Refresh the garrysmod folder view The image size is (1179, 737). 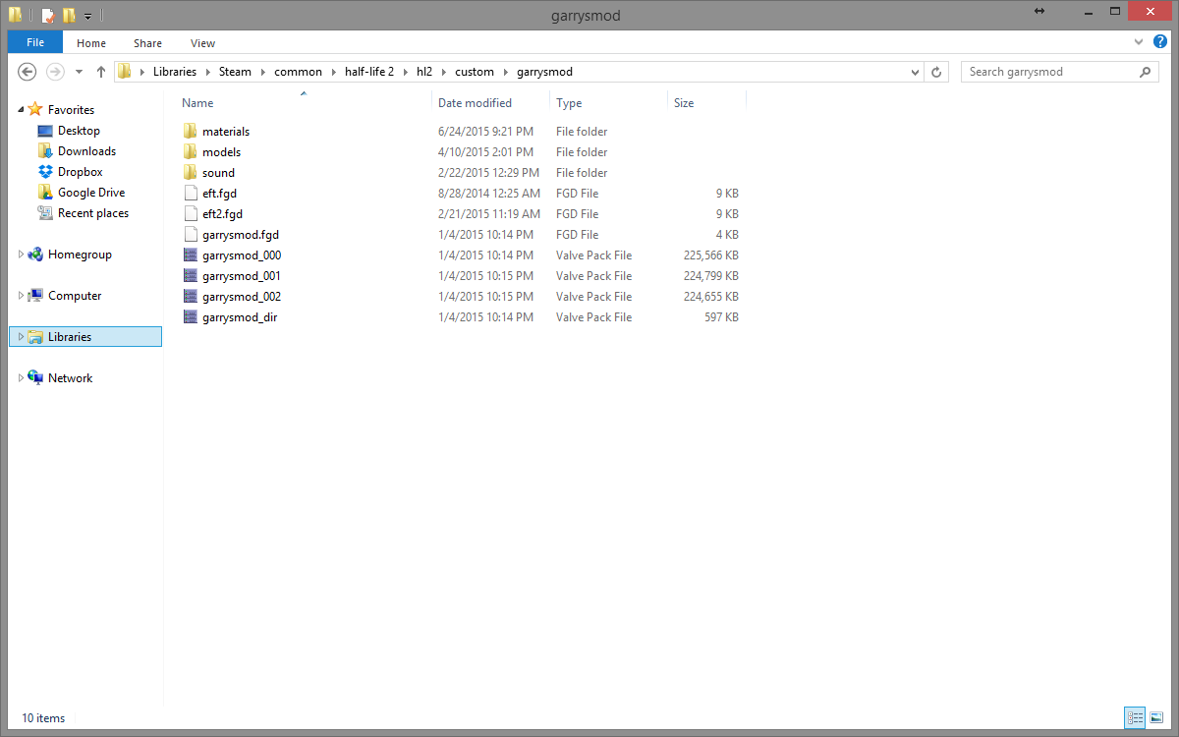click(x=936, y=72)
